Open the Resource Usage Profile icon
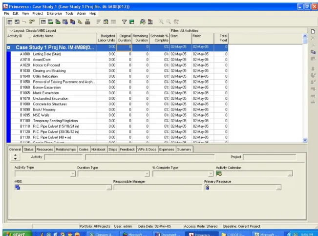The image size is (318, 236). (73, 21)
